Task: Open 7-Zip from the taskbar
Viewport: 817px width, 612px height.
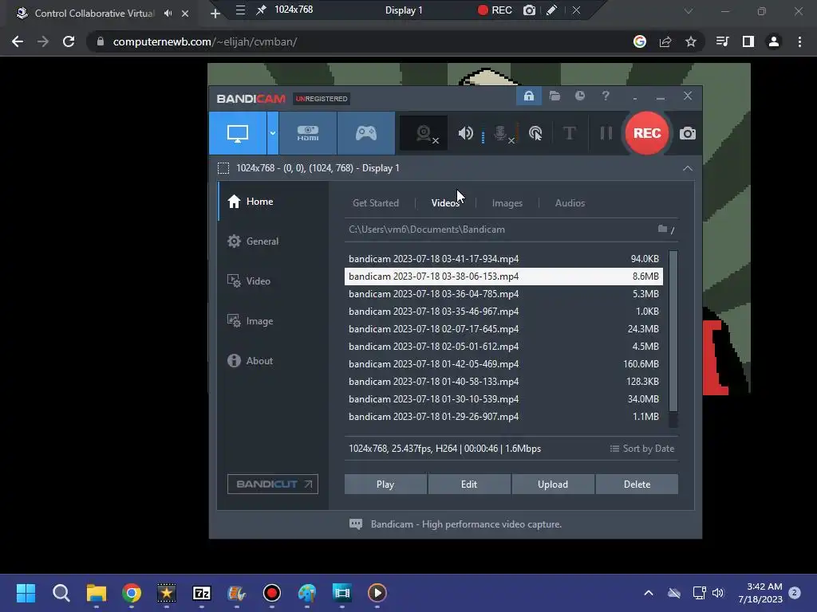Action: pos(202,593)
